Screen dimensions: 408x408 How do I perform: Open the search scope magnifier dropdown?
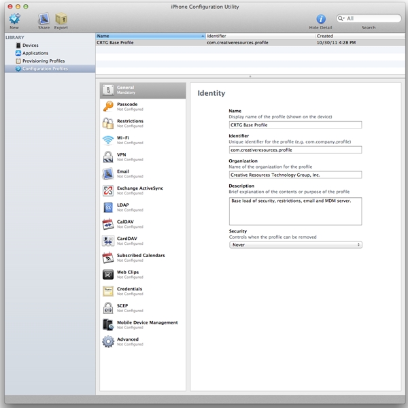pos(342,19)
